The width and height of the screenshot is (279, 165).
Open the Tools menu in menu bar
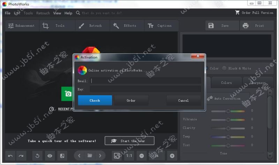28,13
